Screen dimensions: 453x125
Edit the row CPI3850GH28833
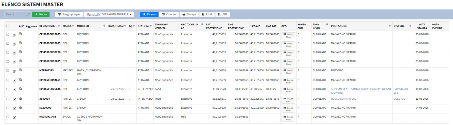(x=14, y=35)
